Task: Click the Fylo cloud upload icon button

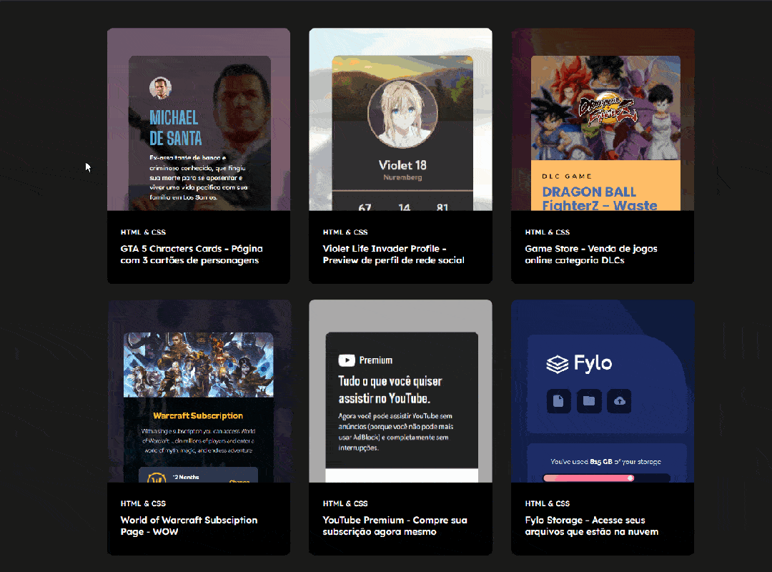Action: click(619, 400)
